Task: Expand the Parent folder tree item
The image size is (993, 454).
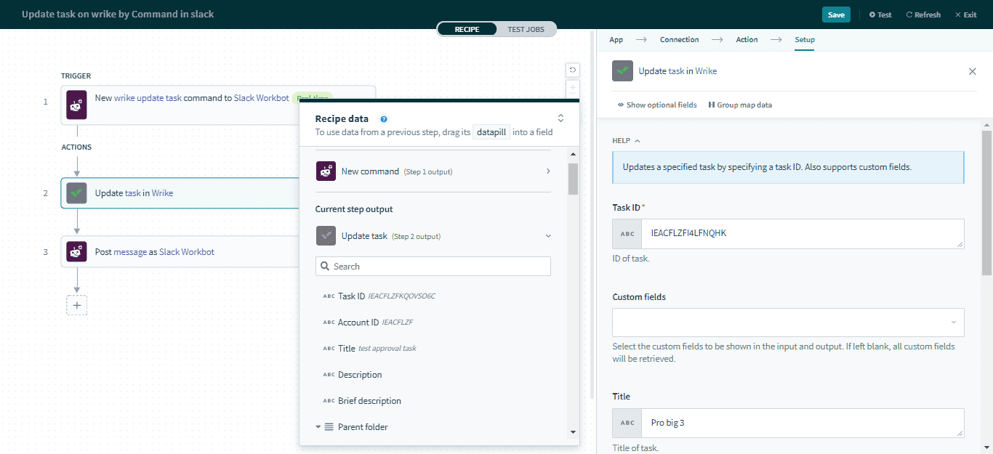Action: pos(318,426)
